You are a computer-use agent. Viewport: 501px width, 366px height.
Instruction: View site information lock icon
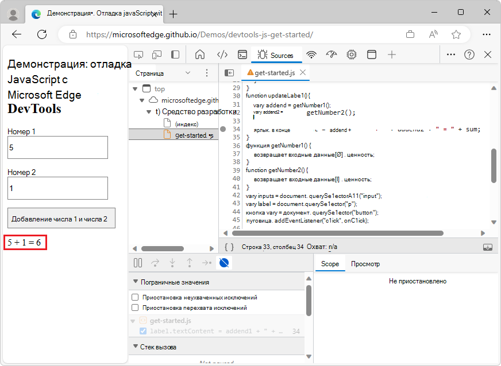[x=73, y=34]
